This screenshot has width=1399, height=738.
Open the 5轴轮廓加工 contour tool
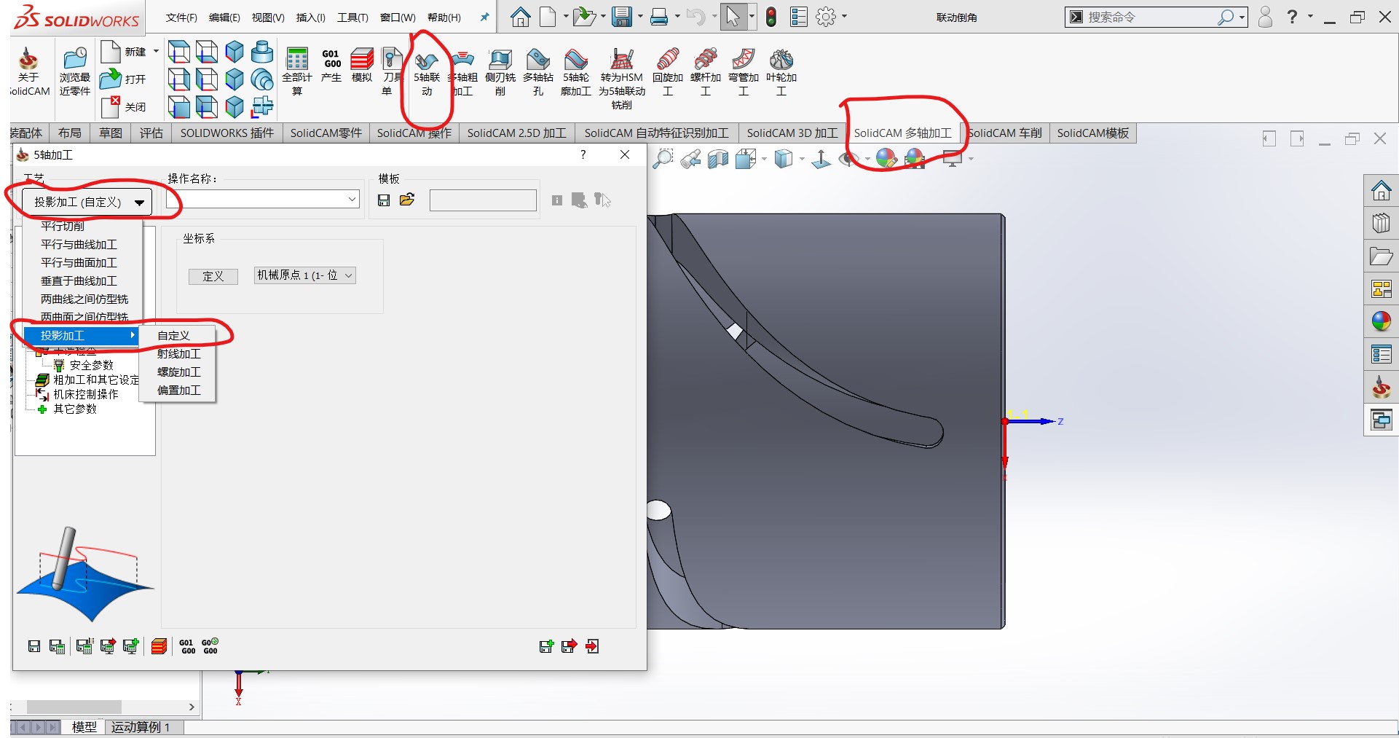tap(576, 73)
